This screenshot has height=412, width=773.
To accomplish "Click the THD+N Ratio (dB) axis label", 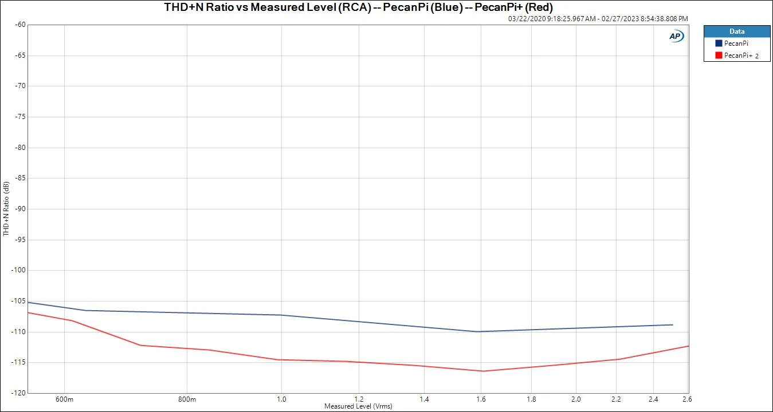I will coord(6,209).
